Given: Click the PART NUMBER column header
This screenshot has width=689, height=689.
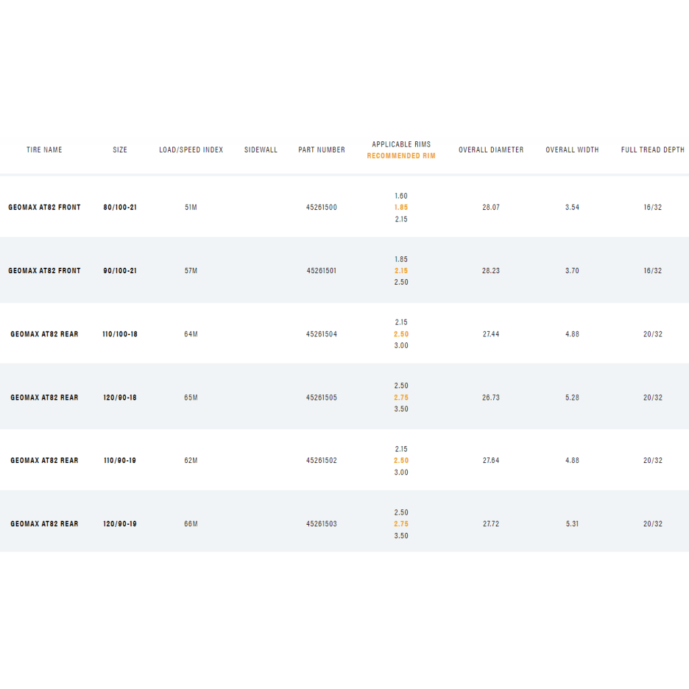Looking at the screenshot, I should (322, 150).
